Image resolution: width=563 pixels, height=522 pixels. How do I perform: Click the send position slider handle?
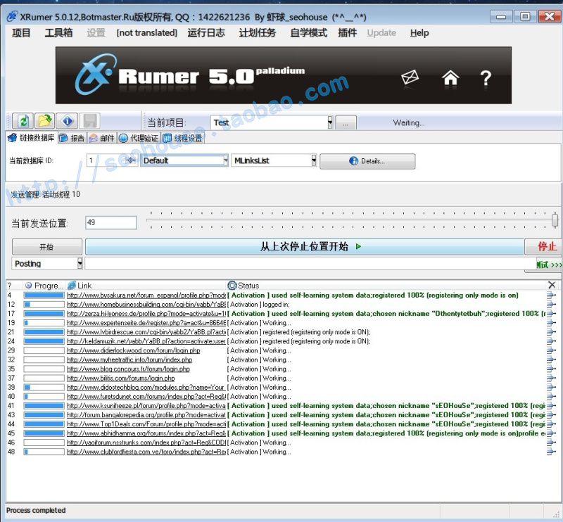(555, 219)
